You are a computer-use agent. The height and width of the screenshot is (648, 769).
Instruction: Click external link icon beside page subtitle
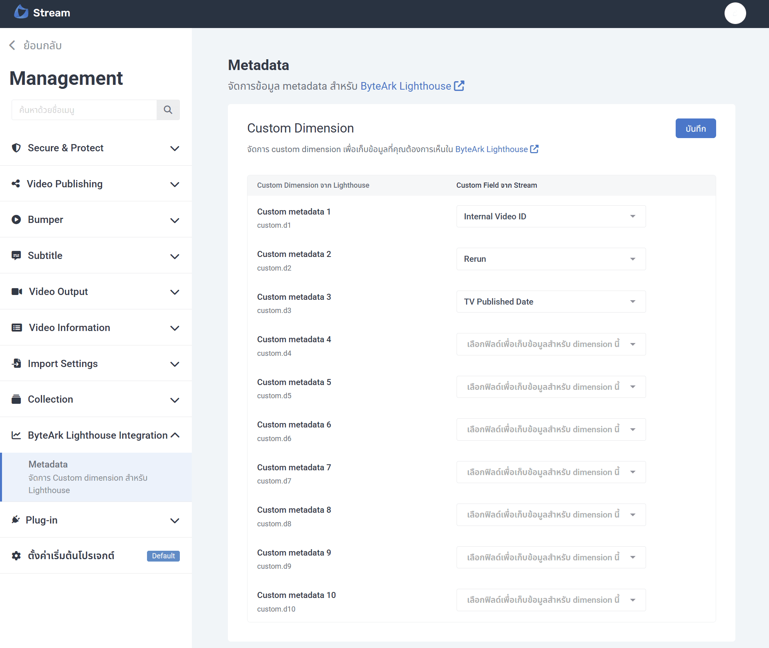coord(459,86)
